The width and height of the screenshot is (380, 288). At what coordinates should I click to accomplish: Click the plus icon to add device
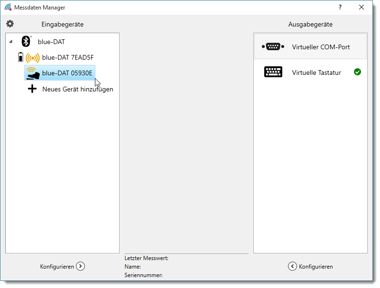click(x=32, y=89)
